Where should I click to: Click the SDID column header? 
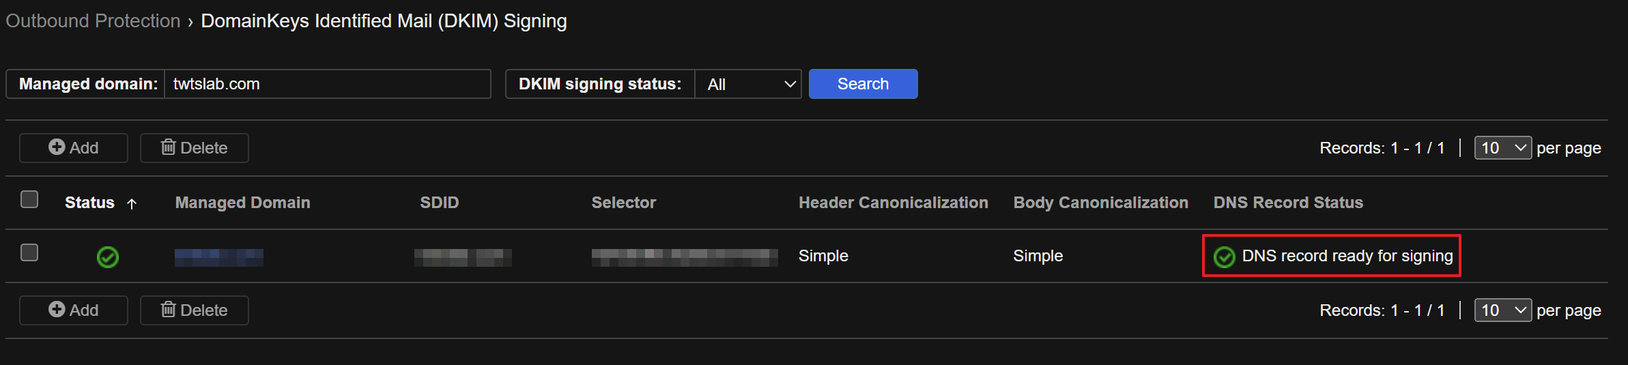pyautogui.click(x=439, y=203)
